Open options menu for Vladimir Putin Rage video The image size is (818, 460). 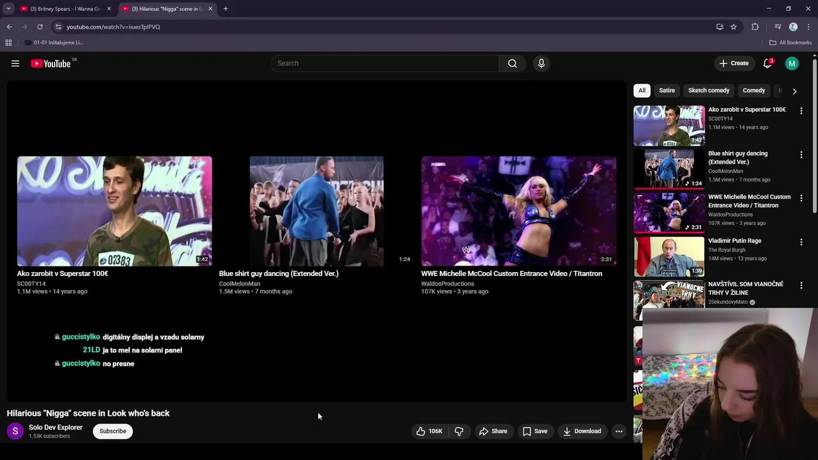801,242
